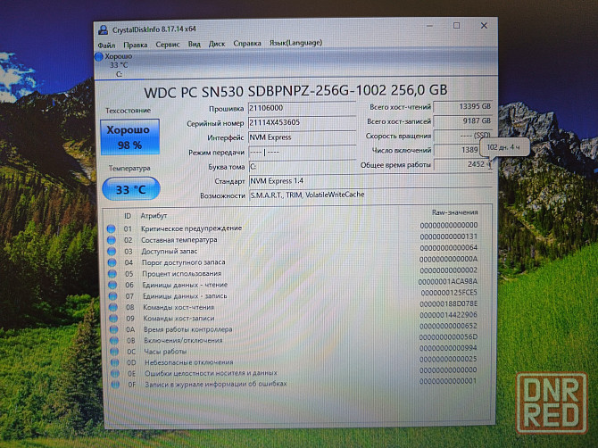The image size is (598, 448).
Task: Click status dot for attribute 0E
Action: pyautogui.click(x=115, y=373)
